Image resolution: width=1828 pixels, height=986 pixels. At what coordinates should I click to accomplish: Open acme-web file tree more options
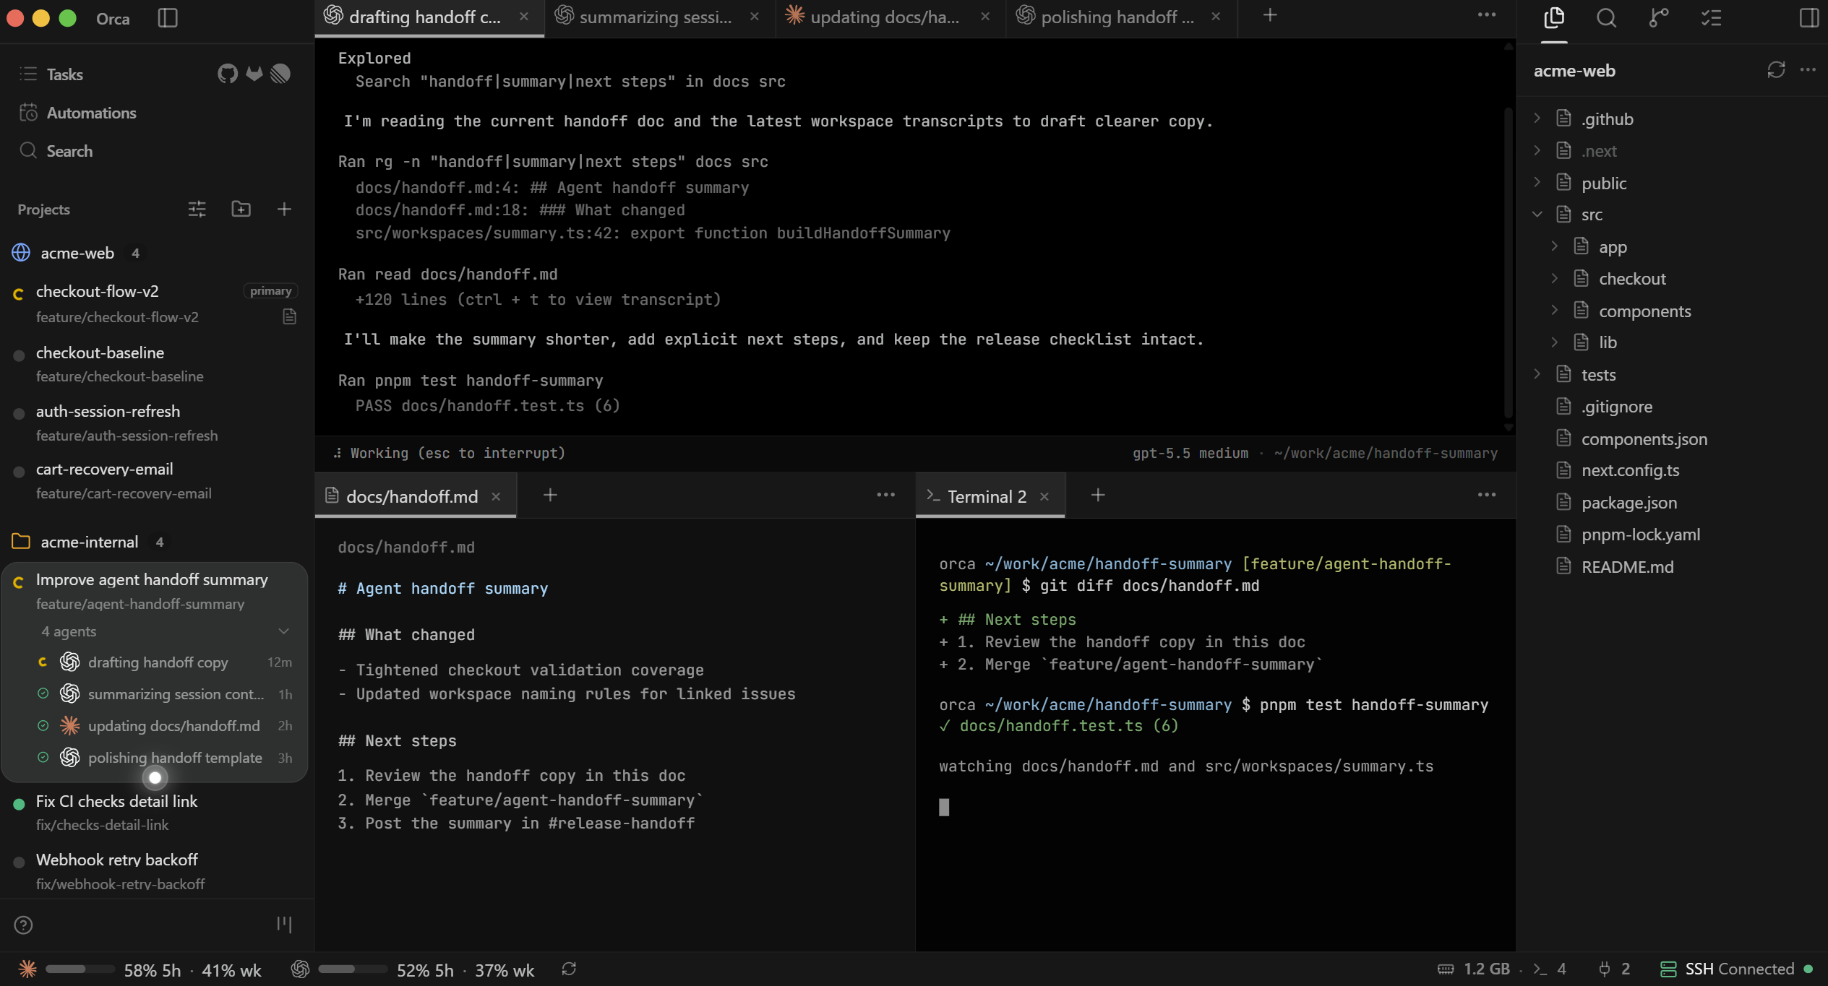[x=1808, y=70]
